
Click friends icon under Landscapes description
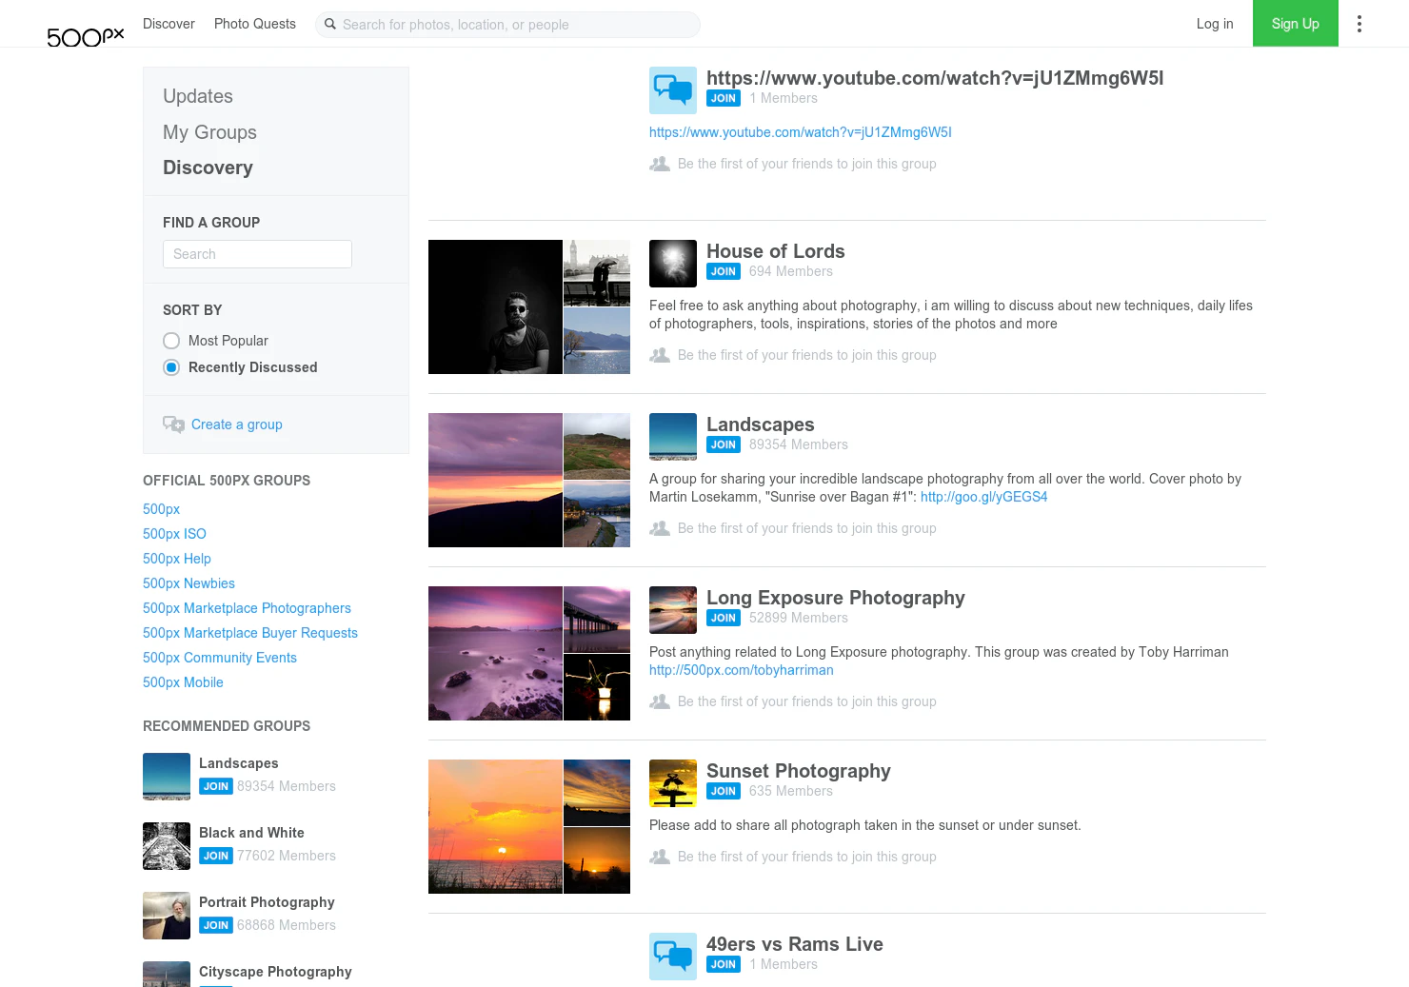coord(660,528)
